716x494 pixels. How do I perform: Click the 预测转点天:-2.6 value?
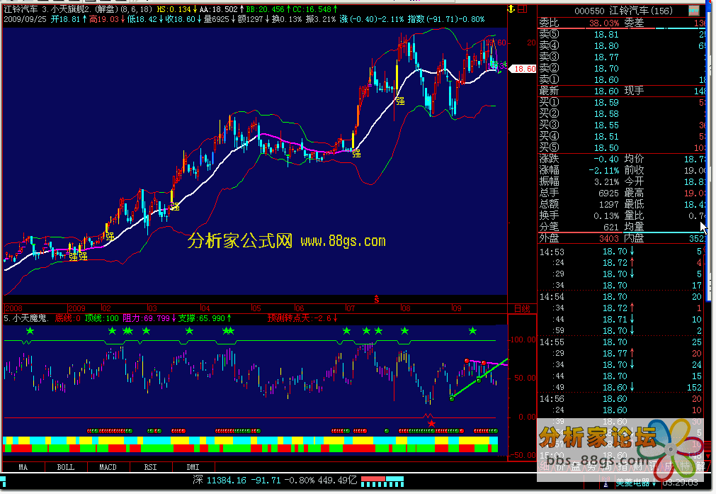[298, 318]
